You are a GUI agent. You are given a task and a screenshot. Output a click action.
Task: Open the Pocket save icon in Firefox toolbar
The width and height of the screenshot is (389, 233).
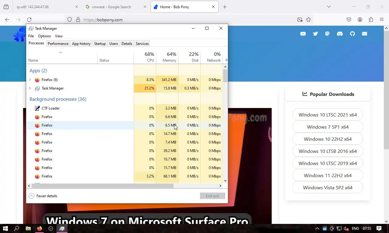point(349,20)
